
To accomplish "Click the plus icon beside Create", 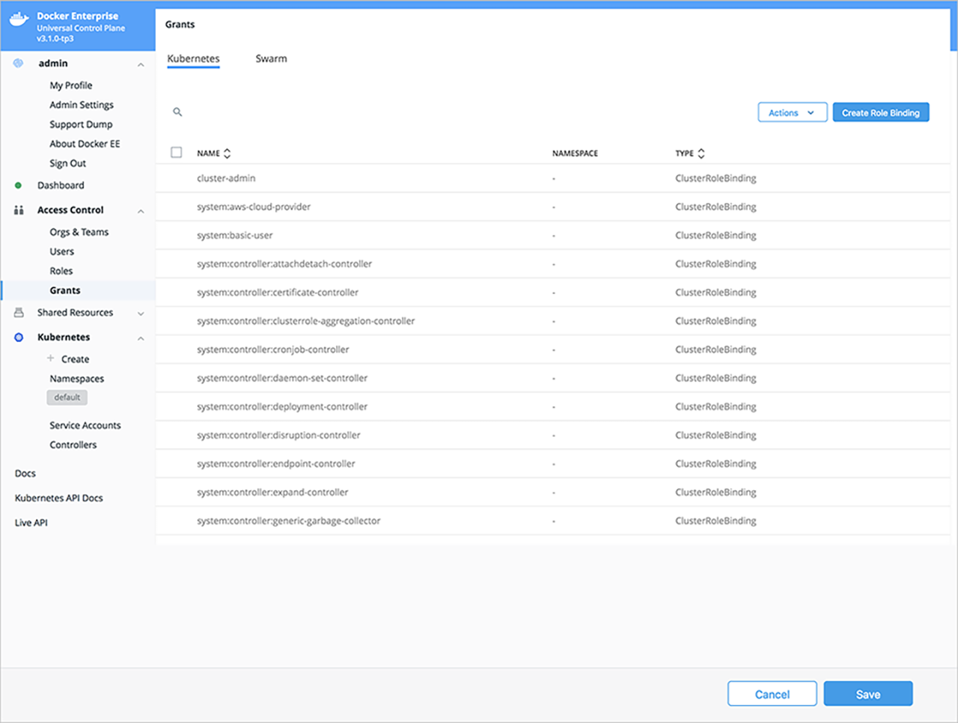I will point(51,359).
